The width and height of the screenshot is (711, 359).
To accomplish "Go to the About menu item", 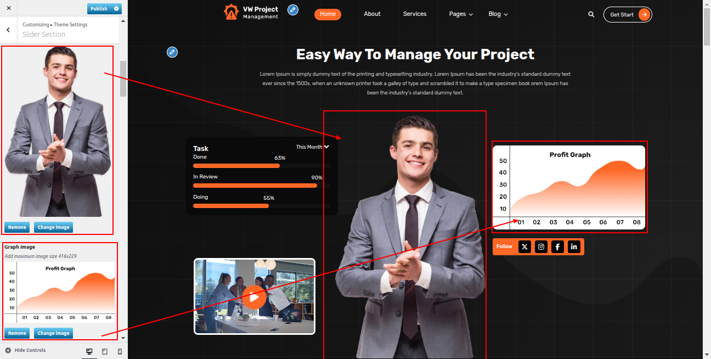I will click(x=372, y=14).
